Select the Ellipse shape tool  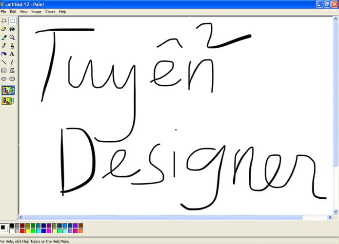[x=4, y=79]
